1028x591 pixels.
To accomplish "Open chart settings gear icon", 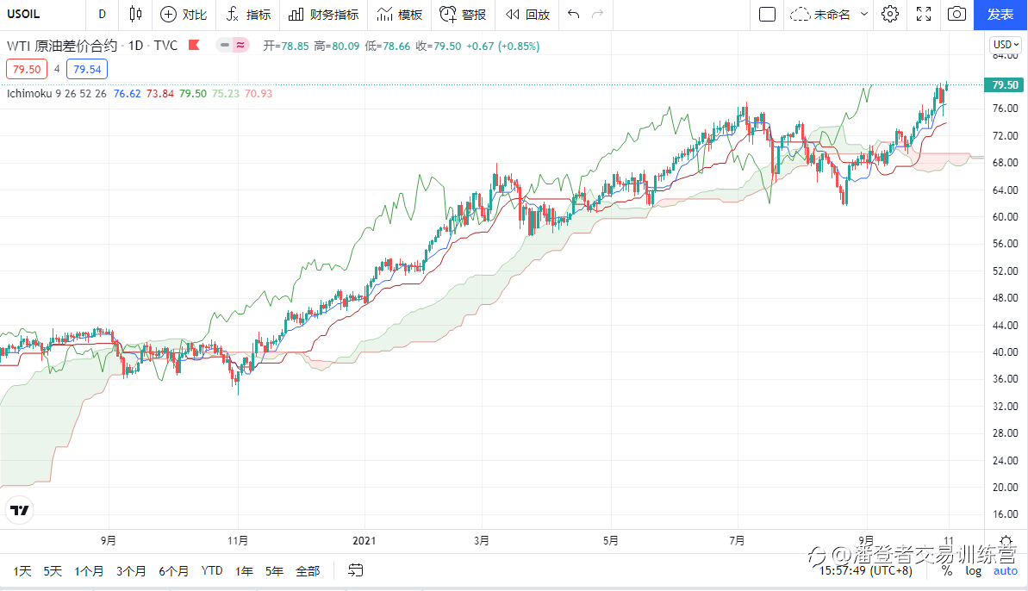I will click(890, 14).
